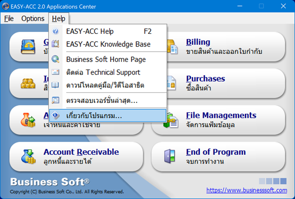Visit the www.businesssoft.com link
Image resolution: width=295 pixels, height=199 pixels.
click(x=247, y=190)
